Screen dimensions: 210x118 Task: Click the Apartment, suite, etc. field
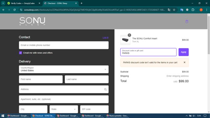pos(64,99)
